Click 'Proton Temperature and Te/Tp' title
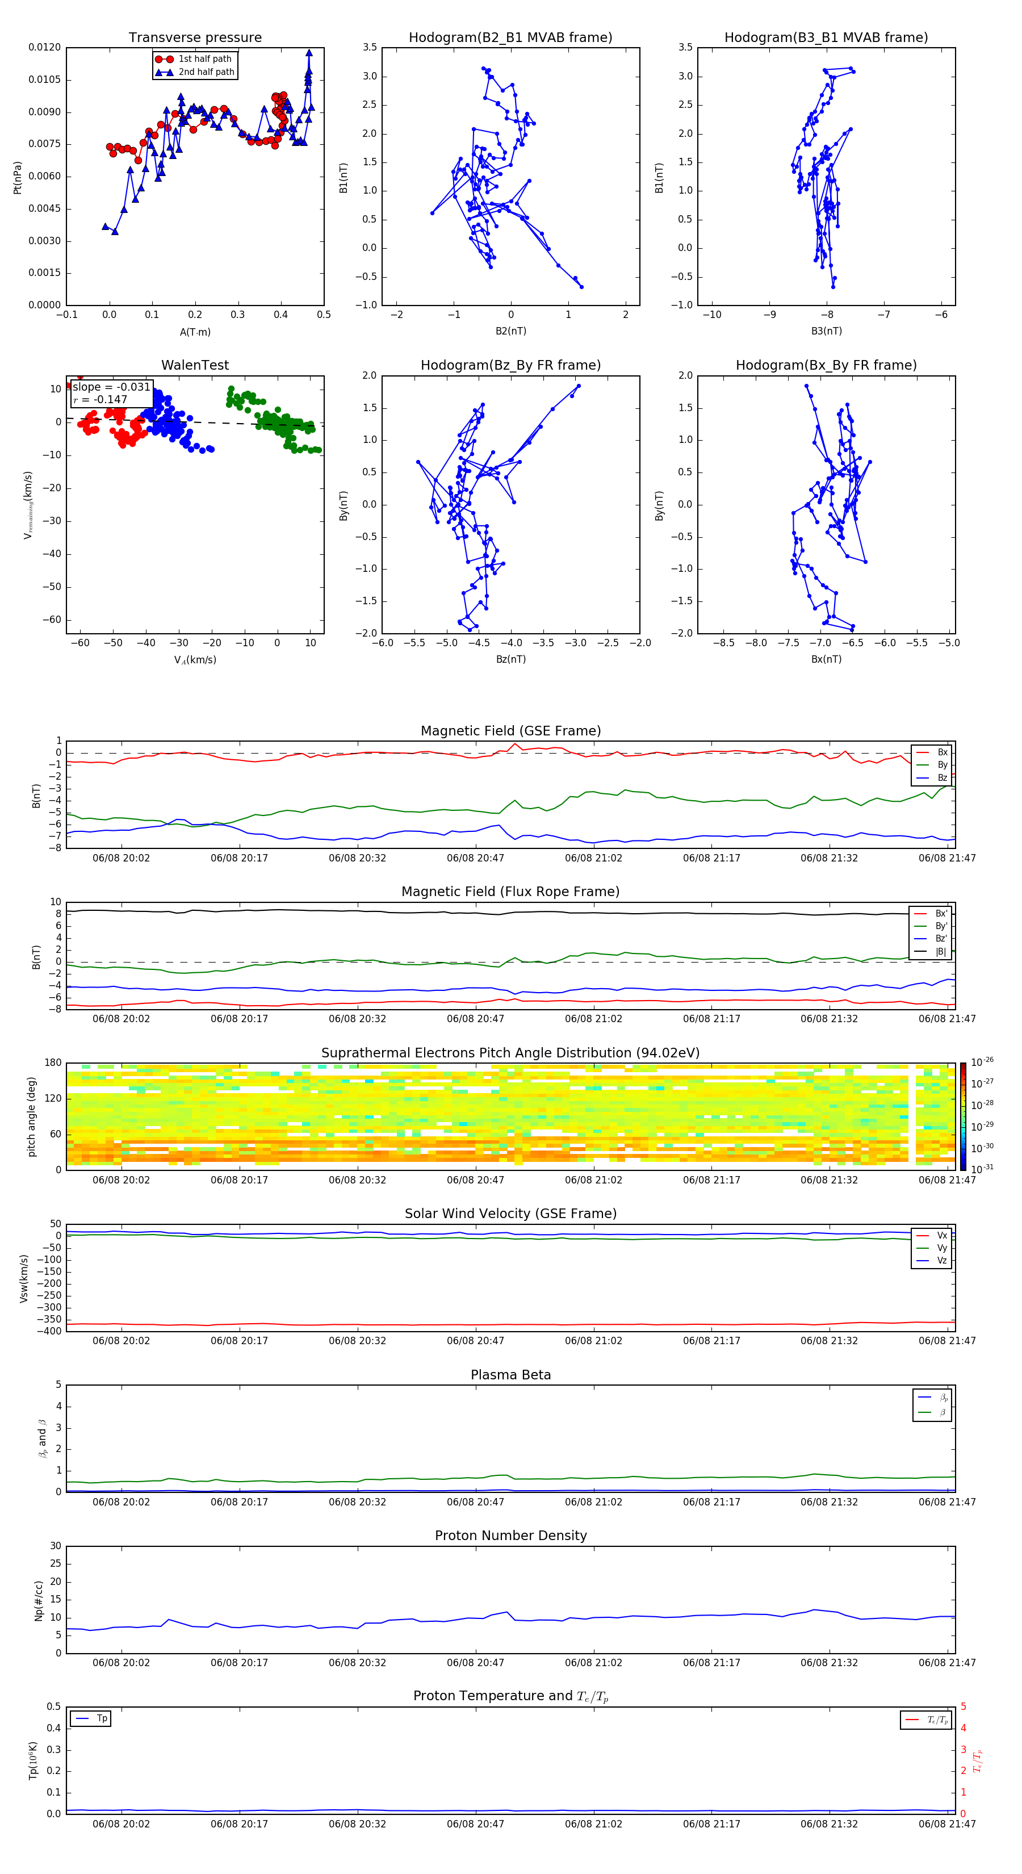The image size is (1022, 1874). 510,1696
